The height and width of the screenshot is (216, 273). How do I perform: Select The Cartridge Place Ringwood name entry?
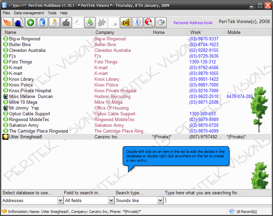[x=39, y=131]
